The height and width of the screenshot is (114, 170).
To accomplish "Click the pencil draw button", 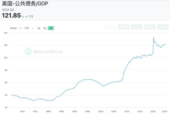I will tap(150, 27).
